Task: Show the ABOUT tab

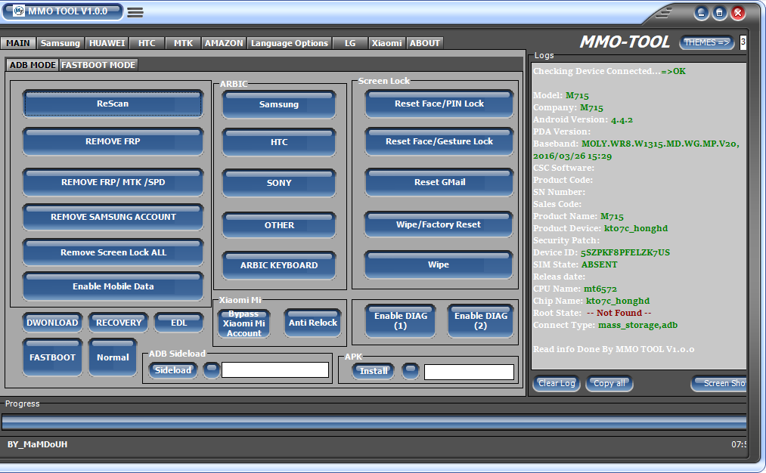Action: point(424,43)
